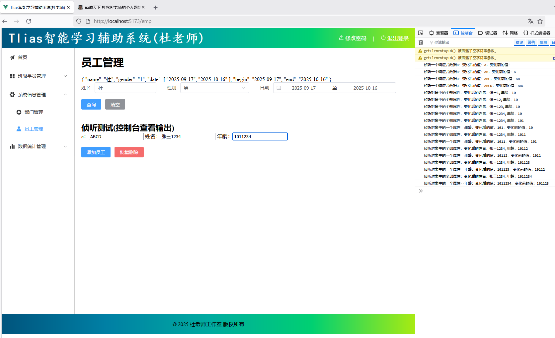555x338 pixels.
Task: Toggle the 警告 console filter
Action: (x=531, y=42)
